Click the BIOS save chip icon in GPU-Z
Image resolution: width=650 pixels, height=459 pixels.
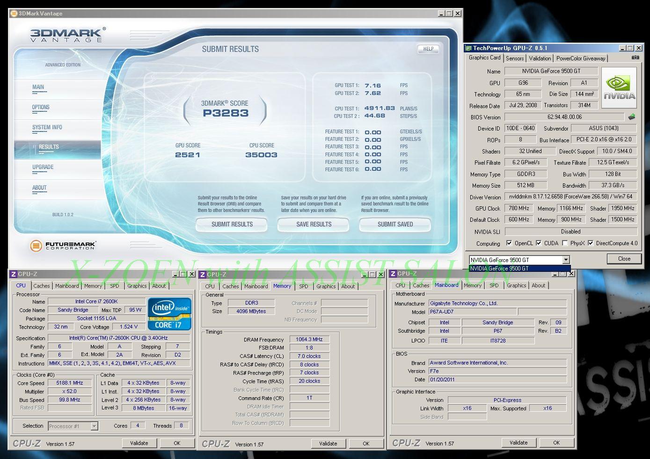[x=632, y=117]
